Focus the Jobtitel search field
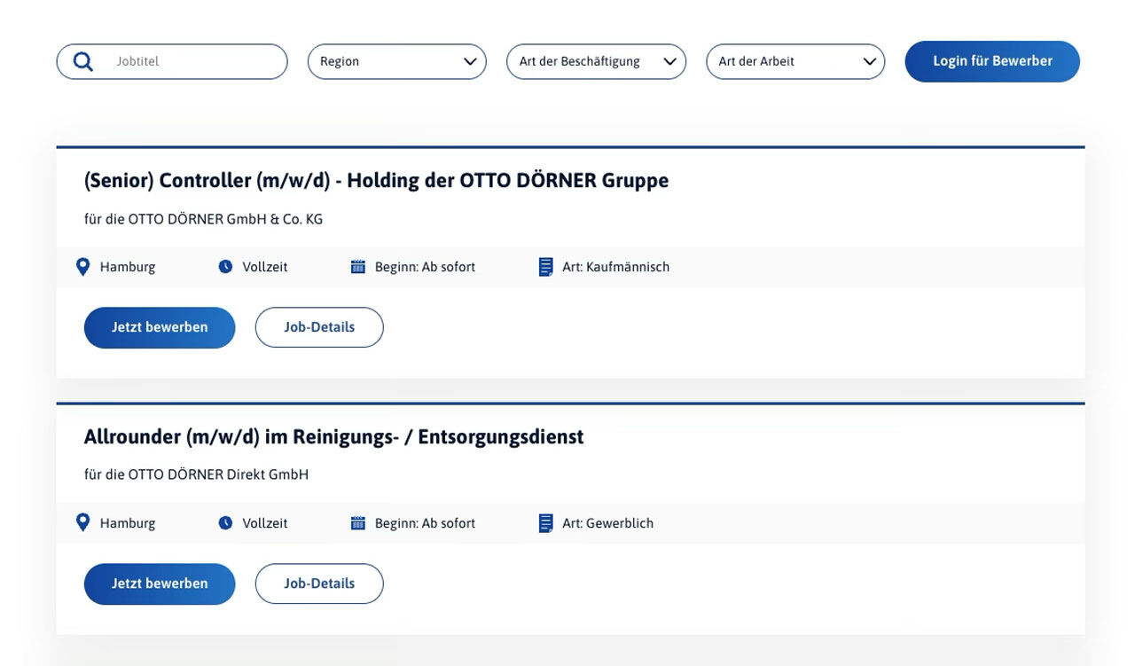Screen dimensions: 1135x666 (172, 62)
